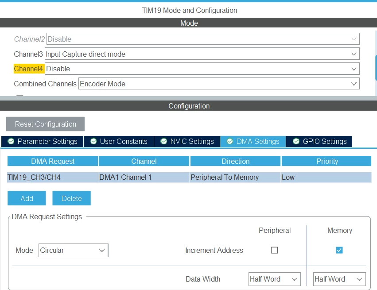Change Peripheral data width Half Word dropdown

coord(275,279)
